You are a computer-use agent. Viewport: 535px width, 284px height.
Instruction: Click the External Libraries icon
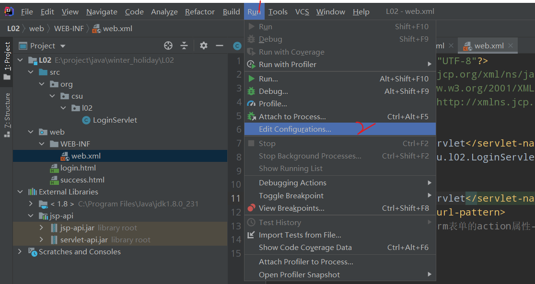point(33,192)
